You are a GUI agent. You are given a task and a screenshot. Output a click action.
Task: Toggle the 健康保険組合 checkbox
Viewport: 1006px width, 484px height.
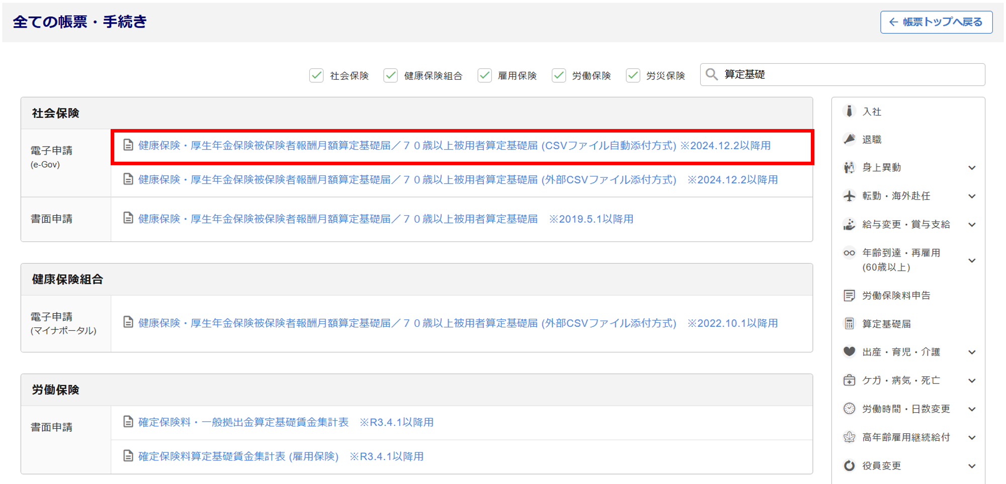390,75
